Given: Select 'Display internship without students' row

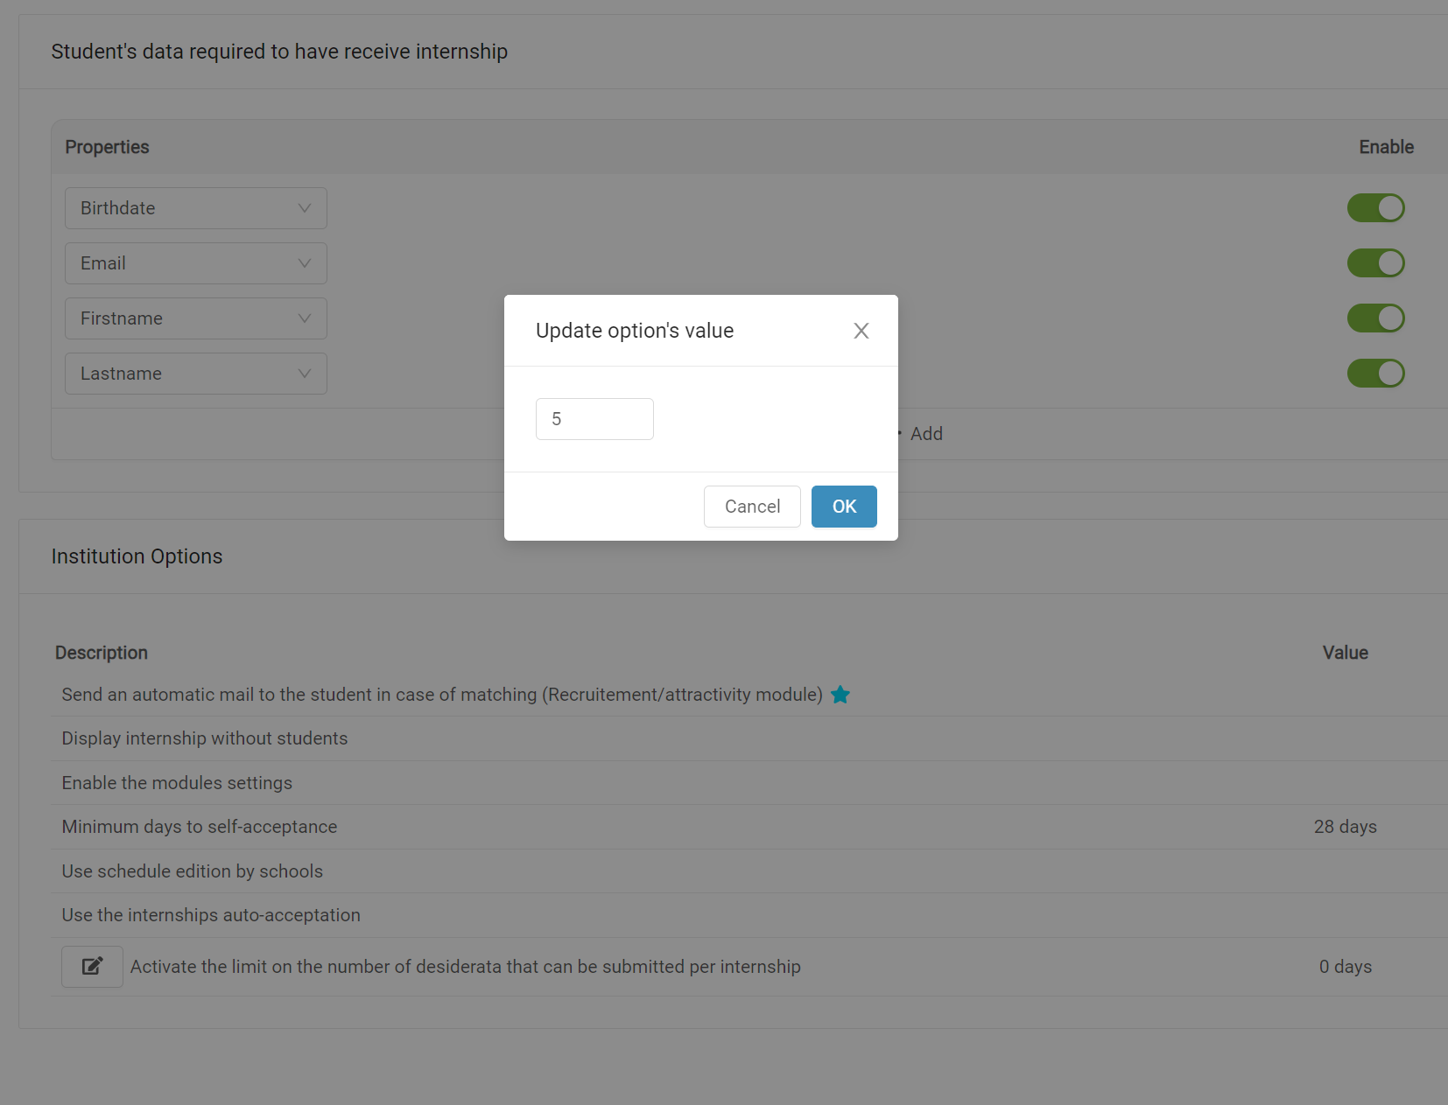Looking at the screenshot, I should [x=749, y=738].
